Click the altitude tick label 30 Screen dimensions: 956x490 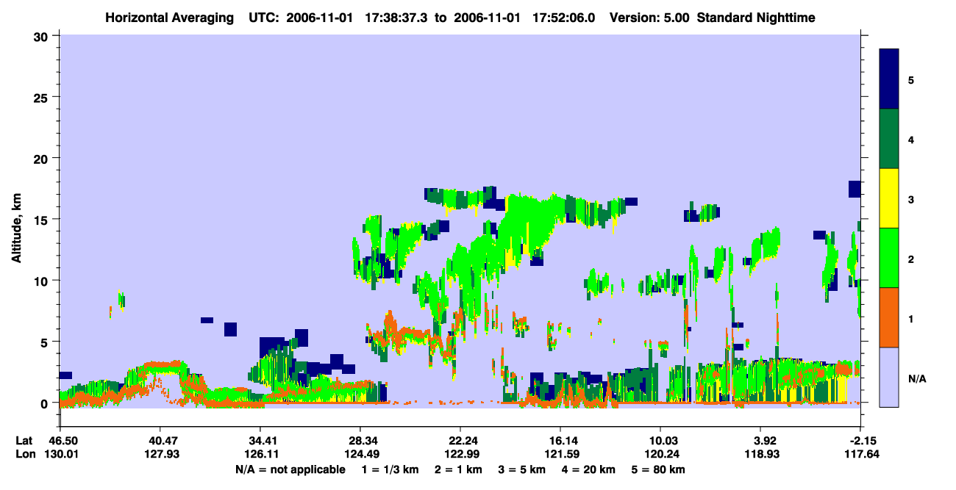pos(43,35)
